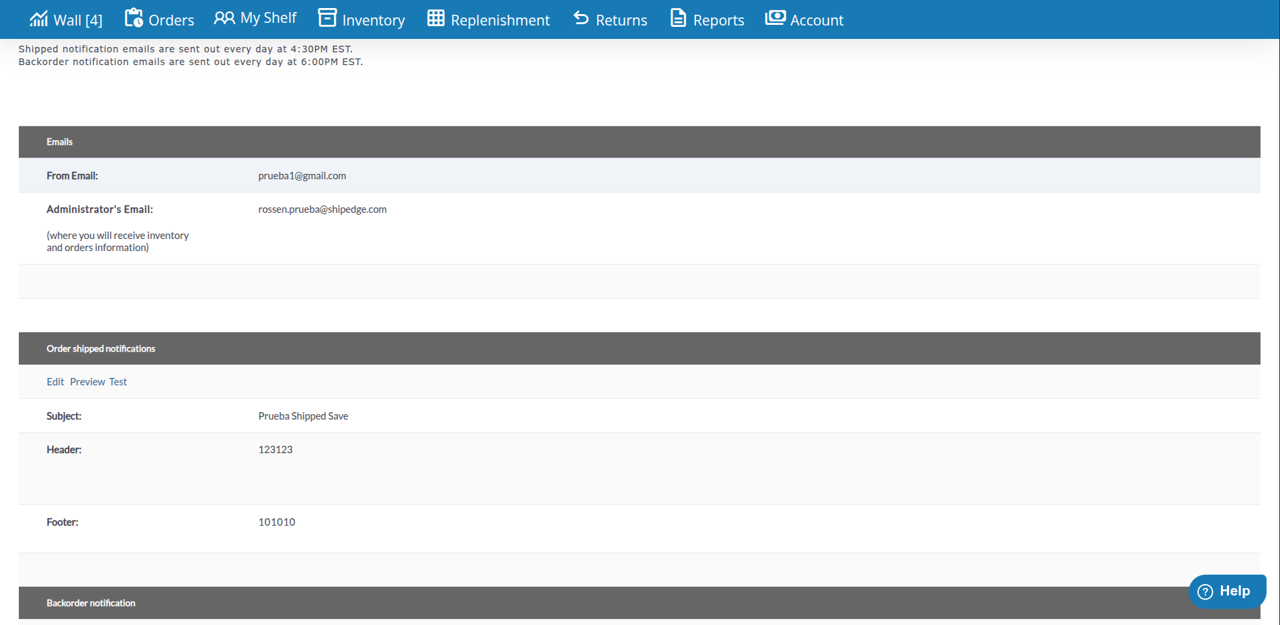Click the Test link to send test email
Screen dimensions: 1280x625
118,381
